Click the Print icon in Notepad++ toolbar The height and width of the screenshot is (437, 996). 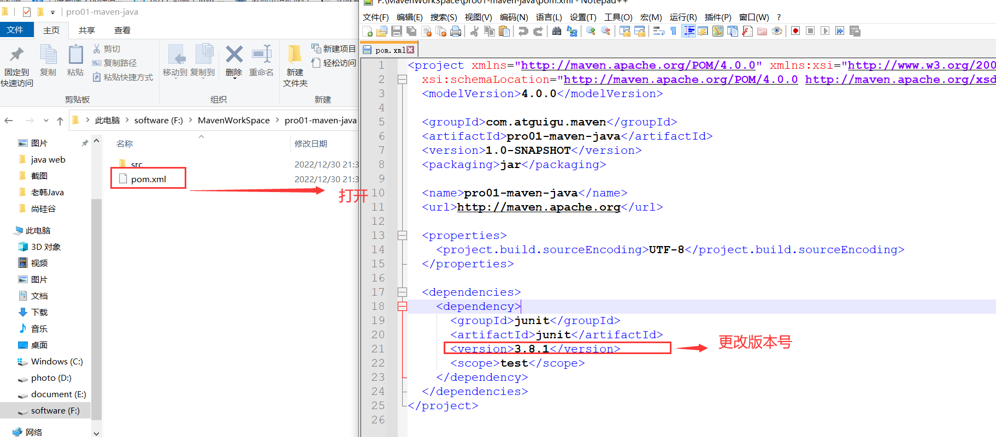click(456, 31)
